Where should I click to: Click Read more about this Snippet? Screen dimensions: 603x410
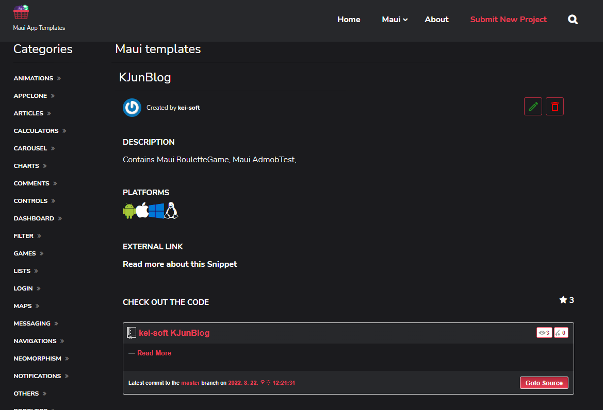180,264
